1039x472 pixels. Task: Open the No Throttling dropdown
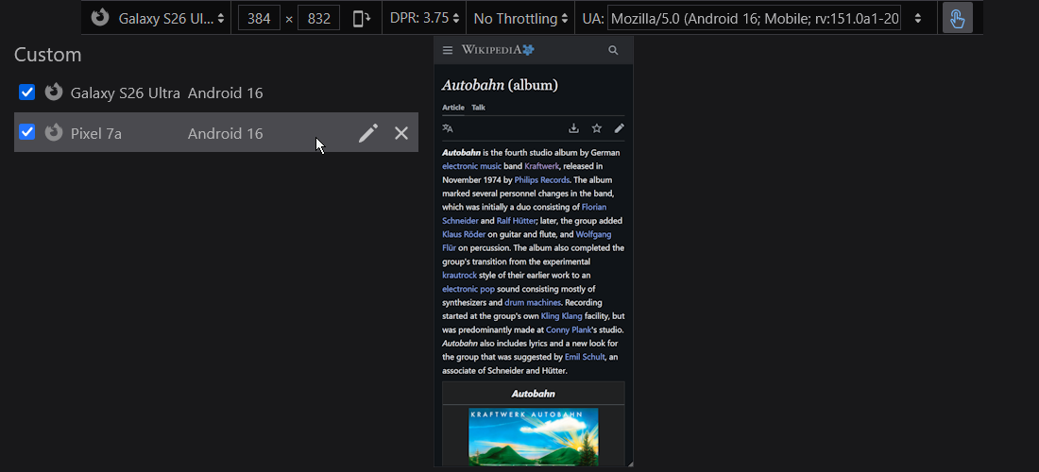coord(520,18)
